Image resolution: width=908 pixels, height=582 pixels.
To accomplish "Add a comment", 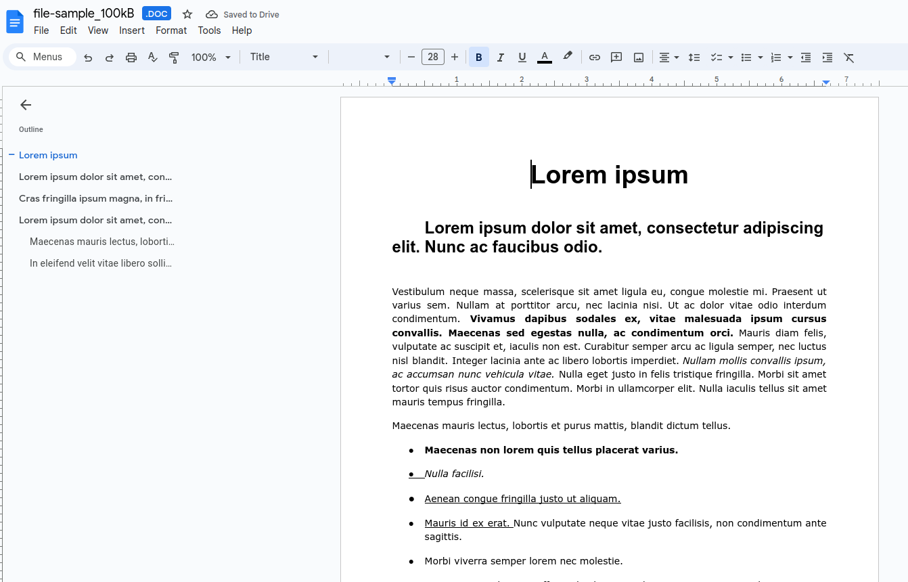I will pyautogui.click(x=616, y=58).
